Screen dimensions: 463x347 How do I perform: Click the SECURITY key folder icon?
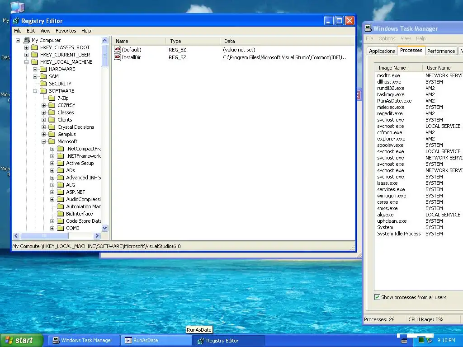[43, 84]
